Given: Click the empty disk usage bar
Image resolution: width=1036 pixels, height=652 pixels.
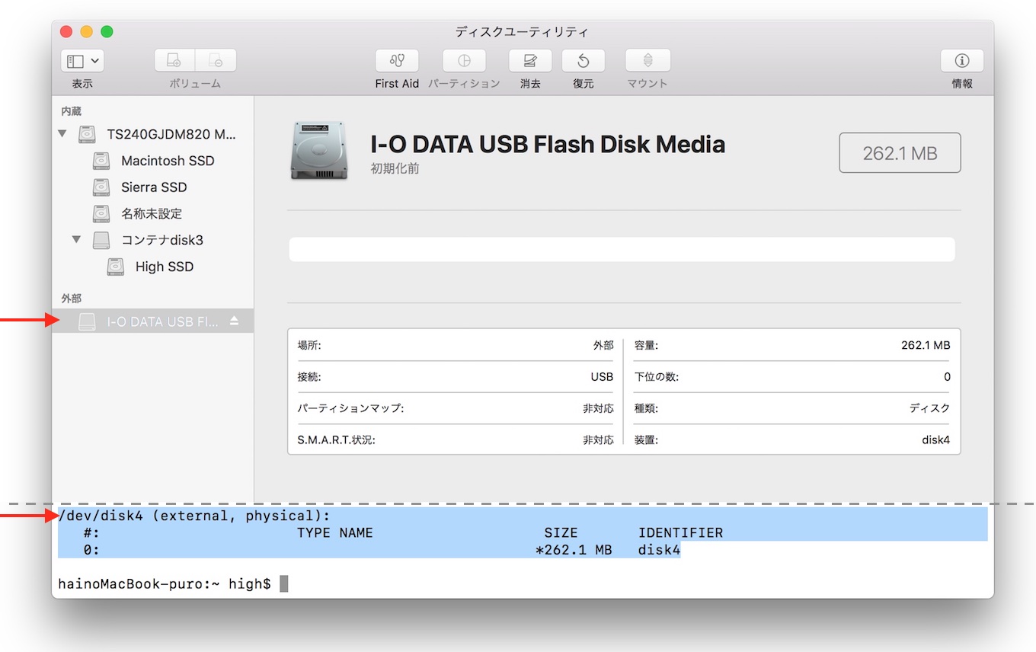Looking at the screenshot, I should pyautogui.click(x=621, y=249).
